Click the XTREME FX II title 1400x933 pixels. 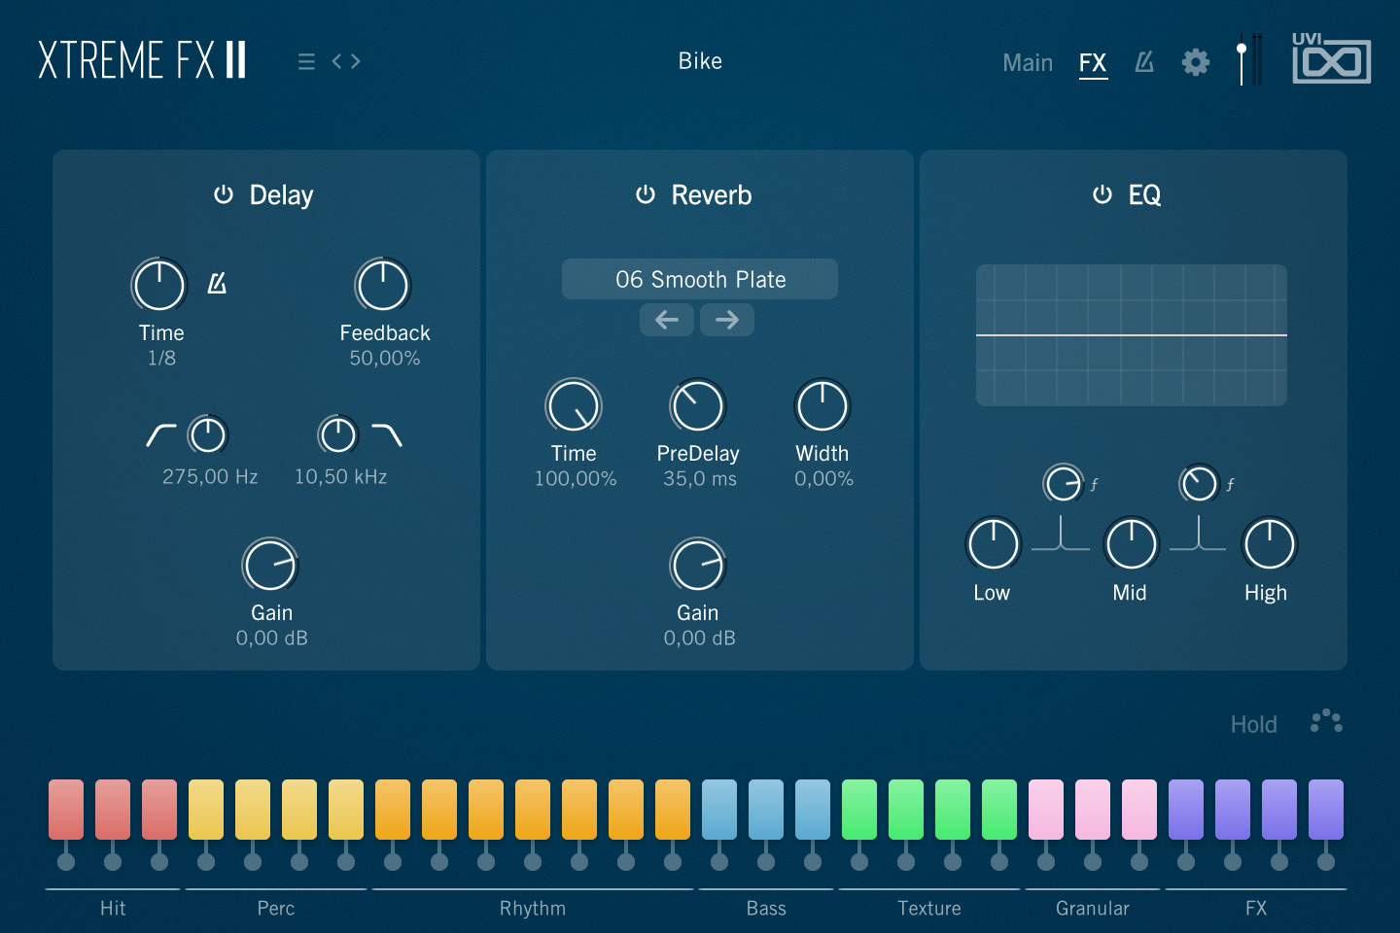(x=142, y=60)
